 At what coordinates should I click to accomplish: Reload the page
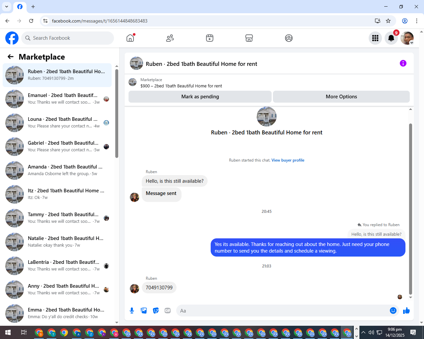[x=31, y=21]
